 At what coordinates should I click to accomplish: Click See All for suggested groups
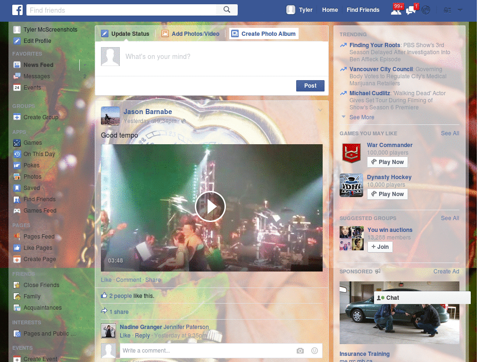(450, 218)
